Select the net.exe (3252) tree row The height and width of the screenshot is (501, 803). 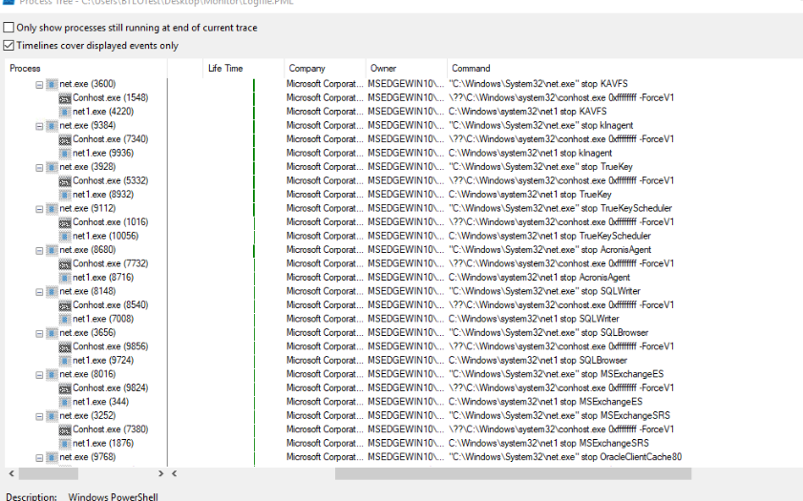(x=88, y=415)
